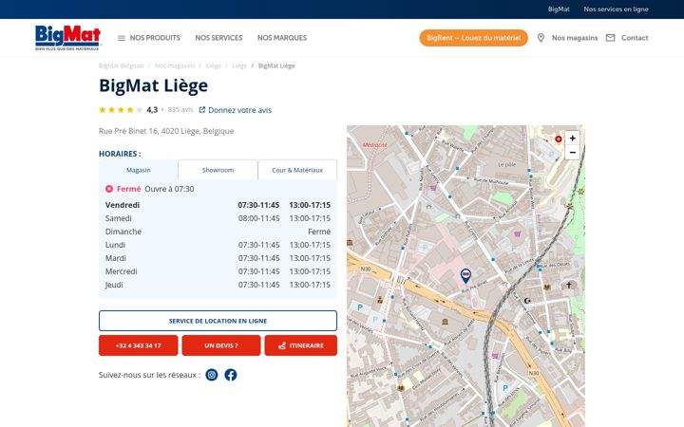684x427 pixels.
Task: Open the NOS SERVICES menu
Action: 218,38
